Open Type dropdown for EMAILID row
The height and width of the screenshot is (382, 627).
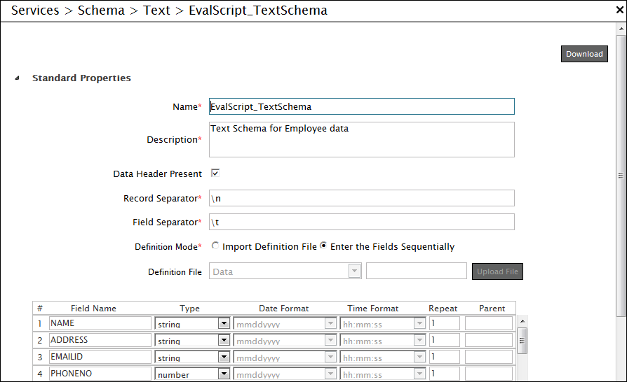(224, 358)
